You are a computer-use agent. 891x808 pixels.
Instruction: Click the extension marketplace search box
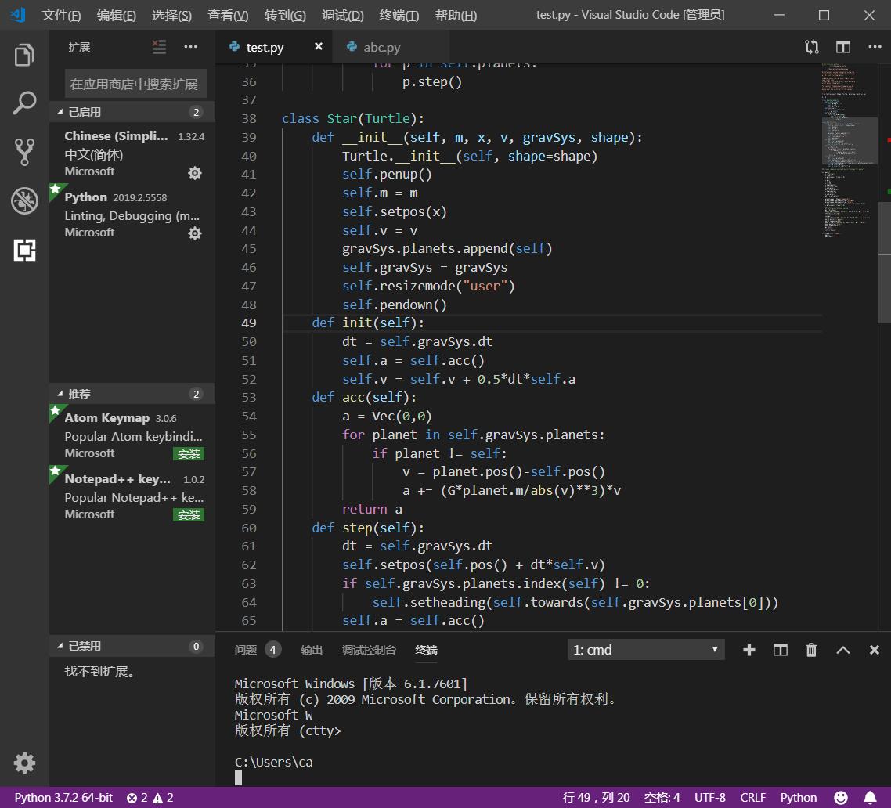[x=135, y=84]
